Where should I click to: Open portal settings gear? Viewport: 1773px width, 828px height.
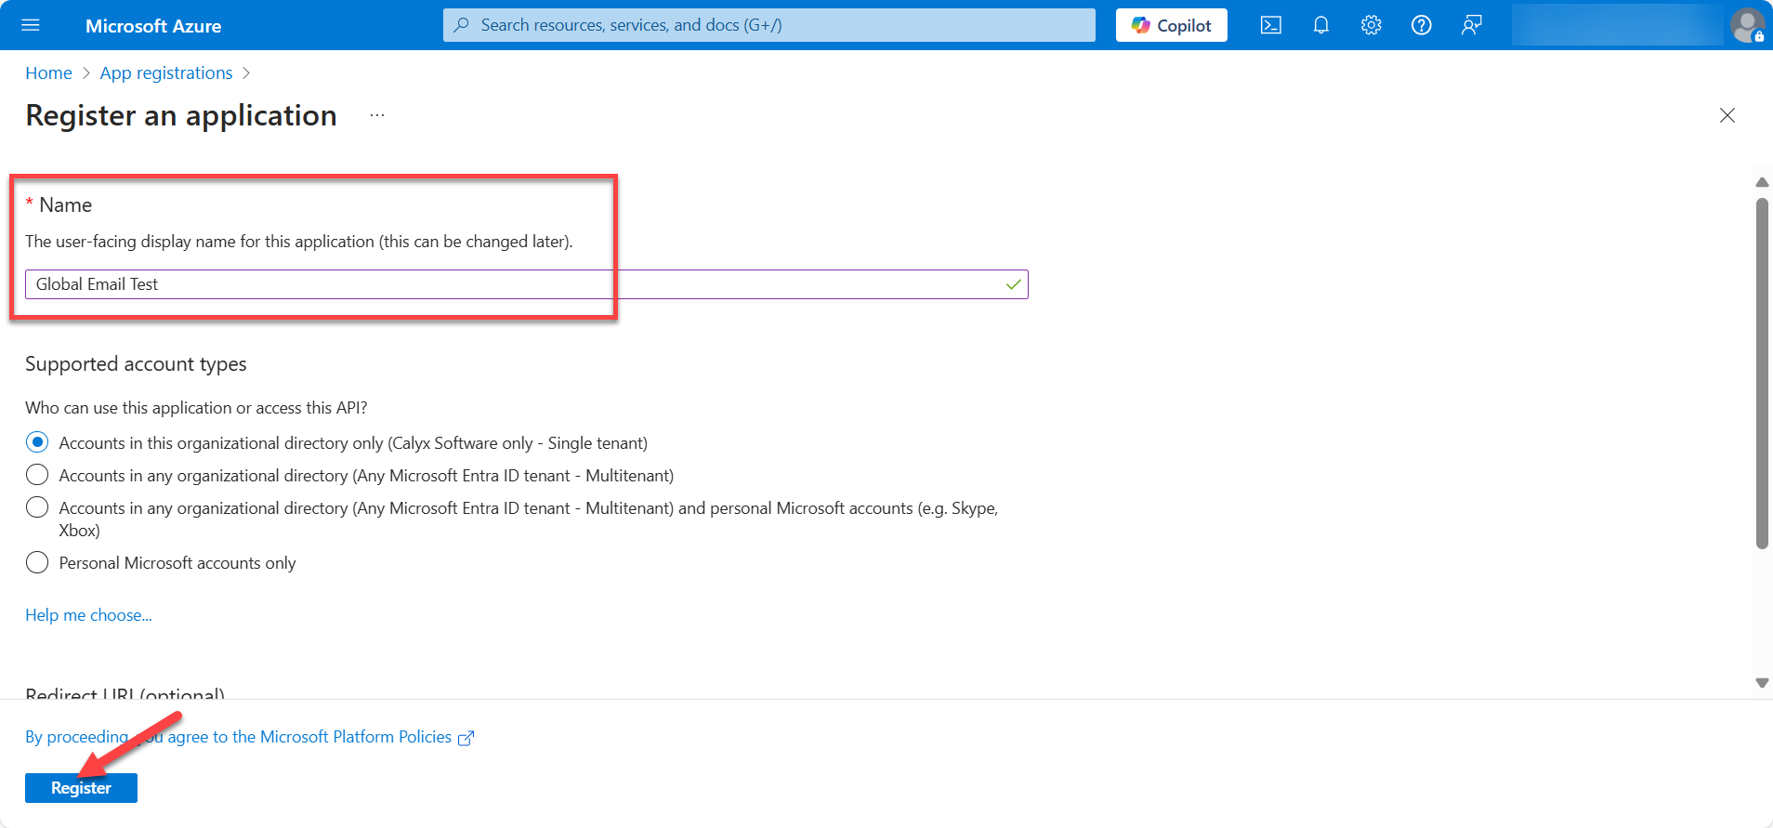[1371, 25]
